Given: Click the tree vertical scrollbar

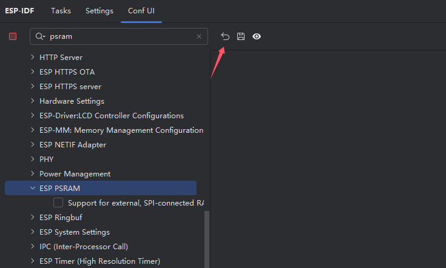Looking at the screenshot, I should click(x=207, y=240).
